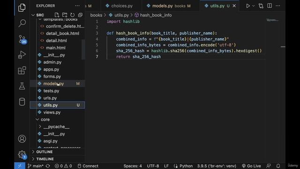The width and height of the screenshot is (300, 169).
Task: Click main* git branch indicator
Action: (36, 166)
